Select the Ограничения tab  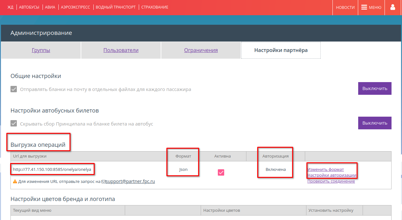pos(201,50)
